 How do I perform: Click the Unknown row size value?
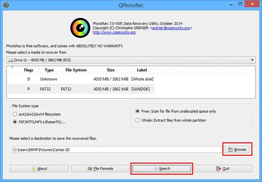111,79
